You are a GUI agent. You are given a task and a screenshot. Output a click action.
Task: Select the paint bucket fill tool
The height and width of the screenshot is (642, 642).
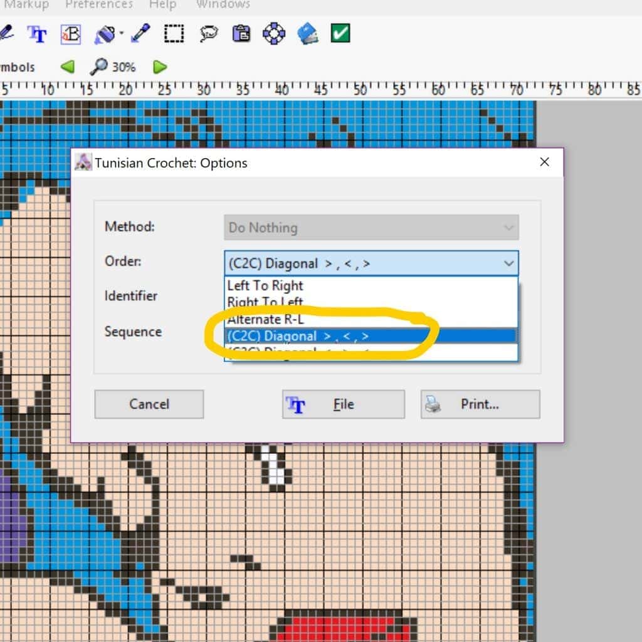(105, 34)
